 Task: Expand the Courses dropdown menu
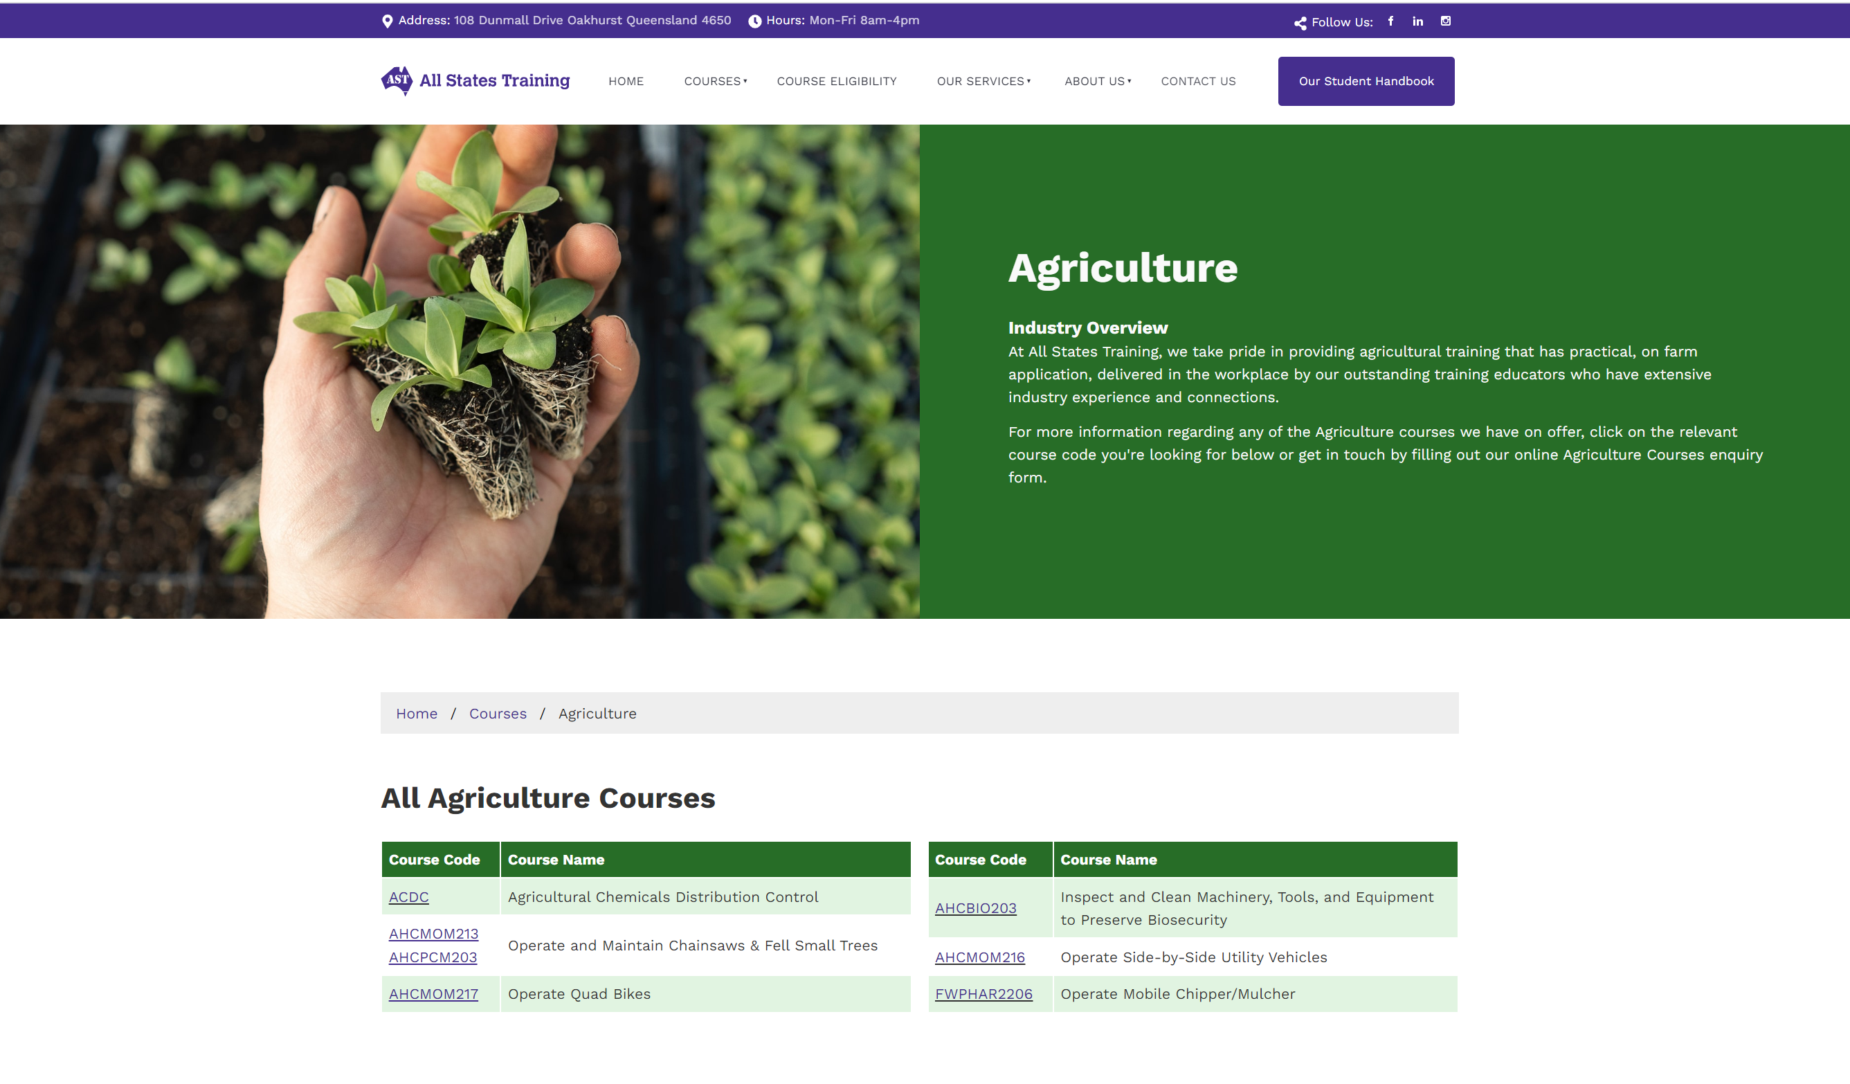click(x=715, y=82)
